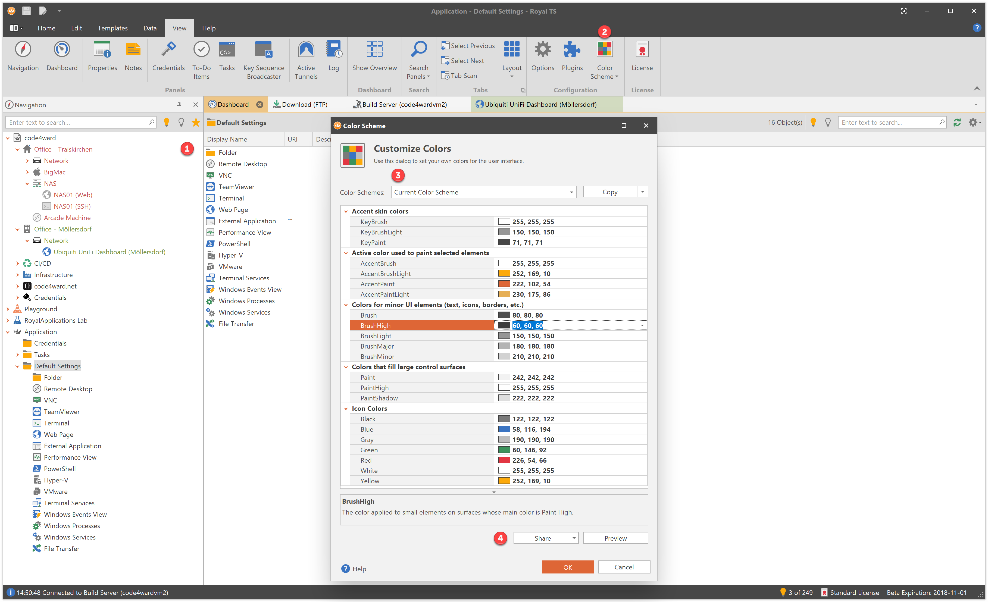Click the dashboard search text field
The width and height of the screenshot is (988, 602).
coord(892,122)
